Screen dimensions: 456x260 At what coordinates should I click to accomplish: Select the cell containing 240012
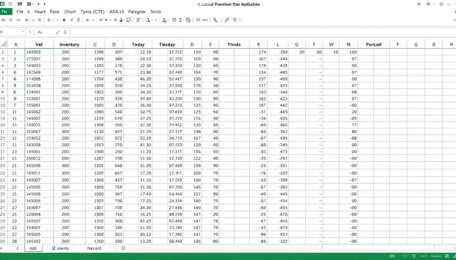coord(39,158)
